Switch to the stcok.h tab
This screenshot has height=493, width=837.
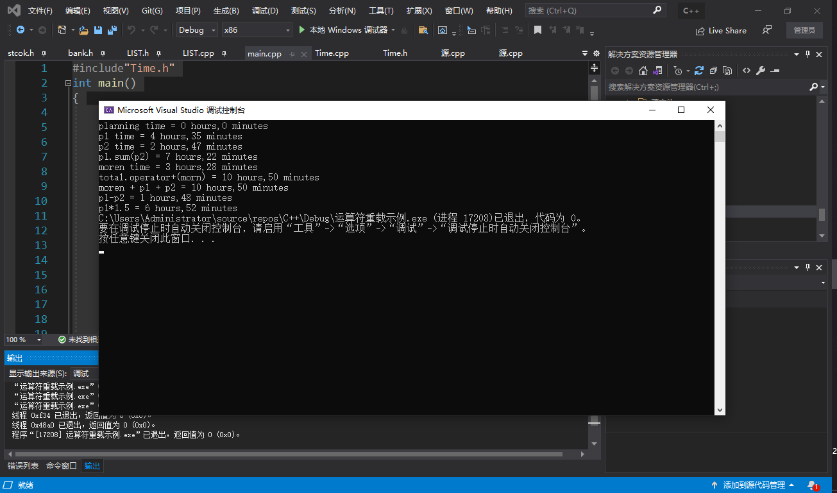pyautogui.click(x=21, y=53)
